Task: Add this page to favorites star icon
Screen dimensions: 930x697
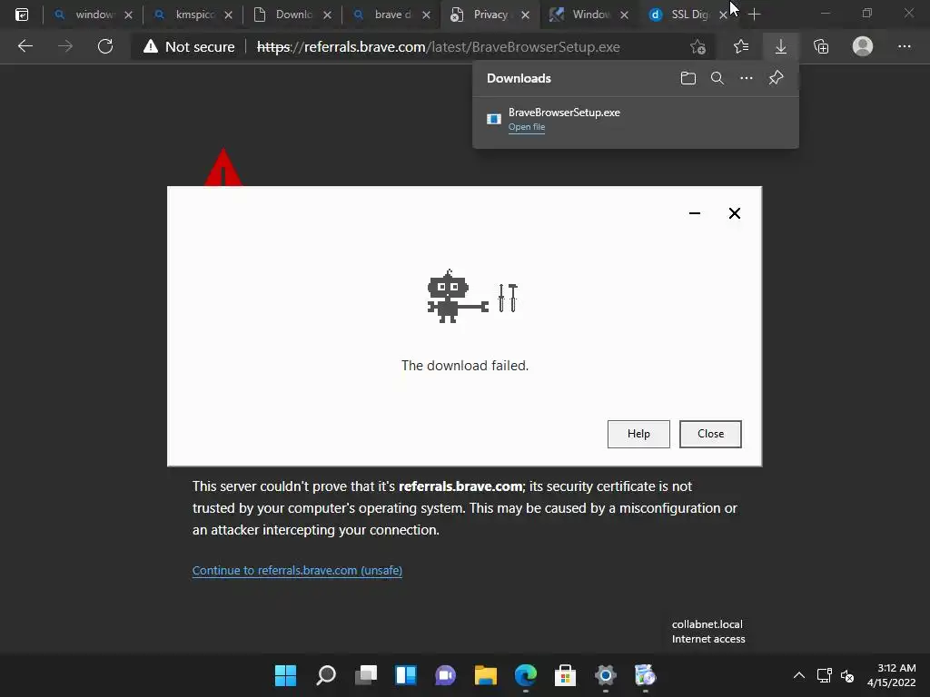Action: pyautogui.click(x=698, y=47)
